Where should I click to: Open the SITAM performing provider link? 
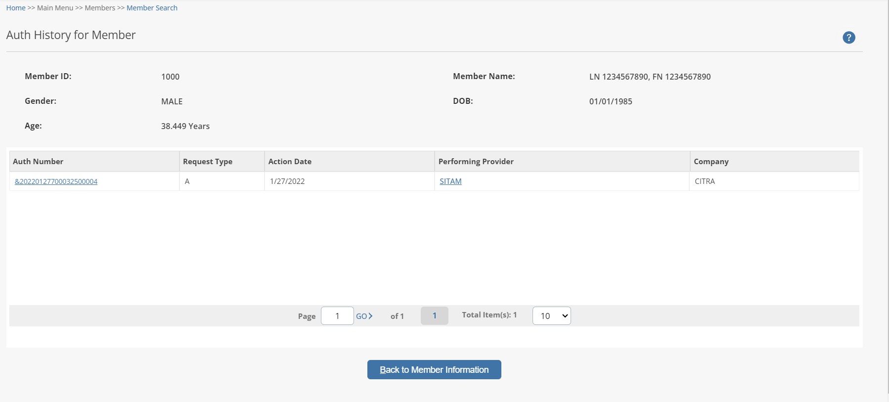450,181
